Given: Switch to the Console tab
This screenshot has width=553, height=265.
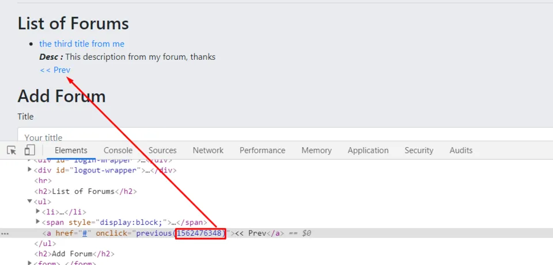Looking at the screenshot, I should coord(118,150).
